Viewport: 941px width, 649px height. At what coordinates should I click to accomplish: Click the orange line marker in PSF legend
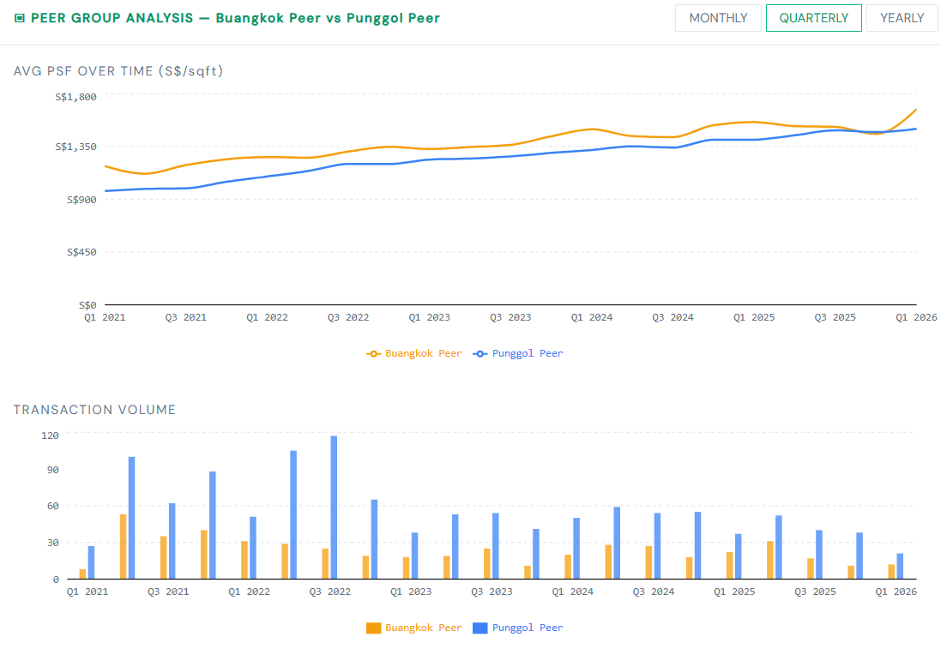373,353
